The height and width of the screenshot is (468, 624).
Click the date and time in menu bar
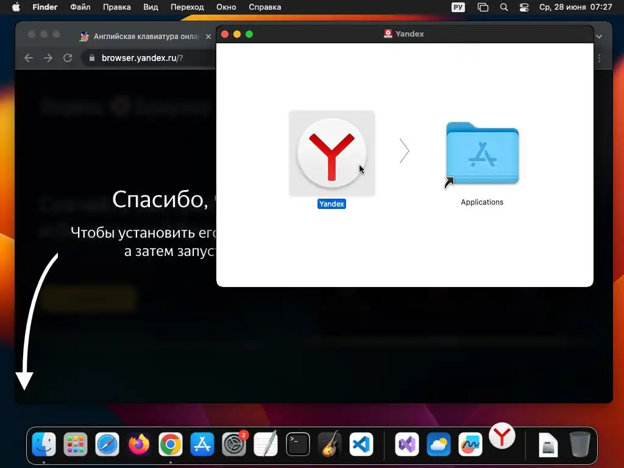pos(575,7)
